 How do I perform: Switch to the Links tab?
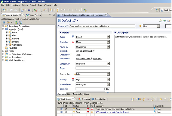coord(69,94)
